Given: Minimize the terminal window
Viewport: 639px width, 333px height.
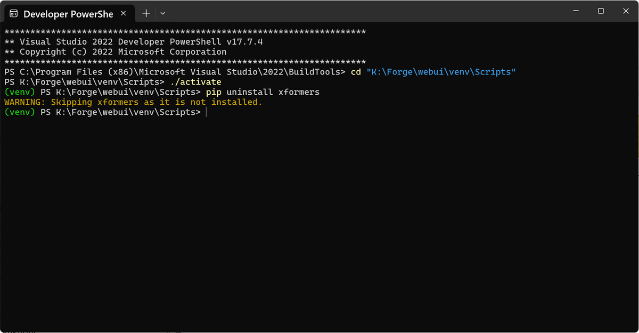Looking at the screenshot, I should [576, 11].
